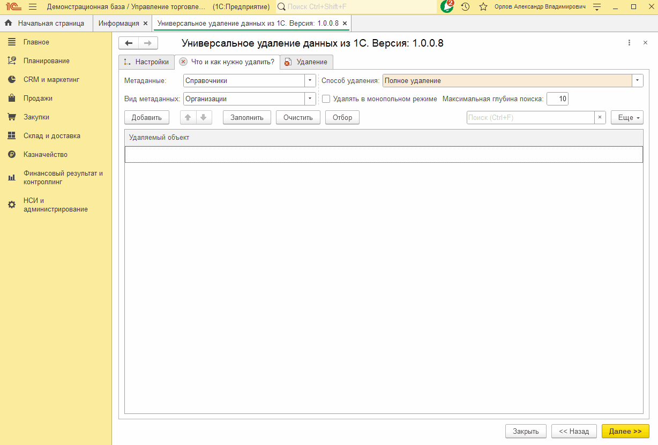Open the 'Еще' menu

click(626, 117)
